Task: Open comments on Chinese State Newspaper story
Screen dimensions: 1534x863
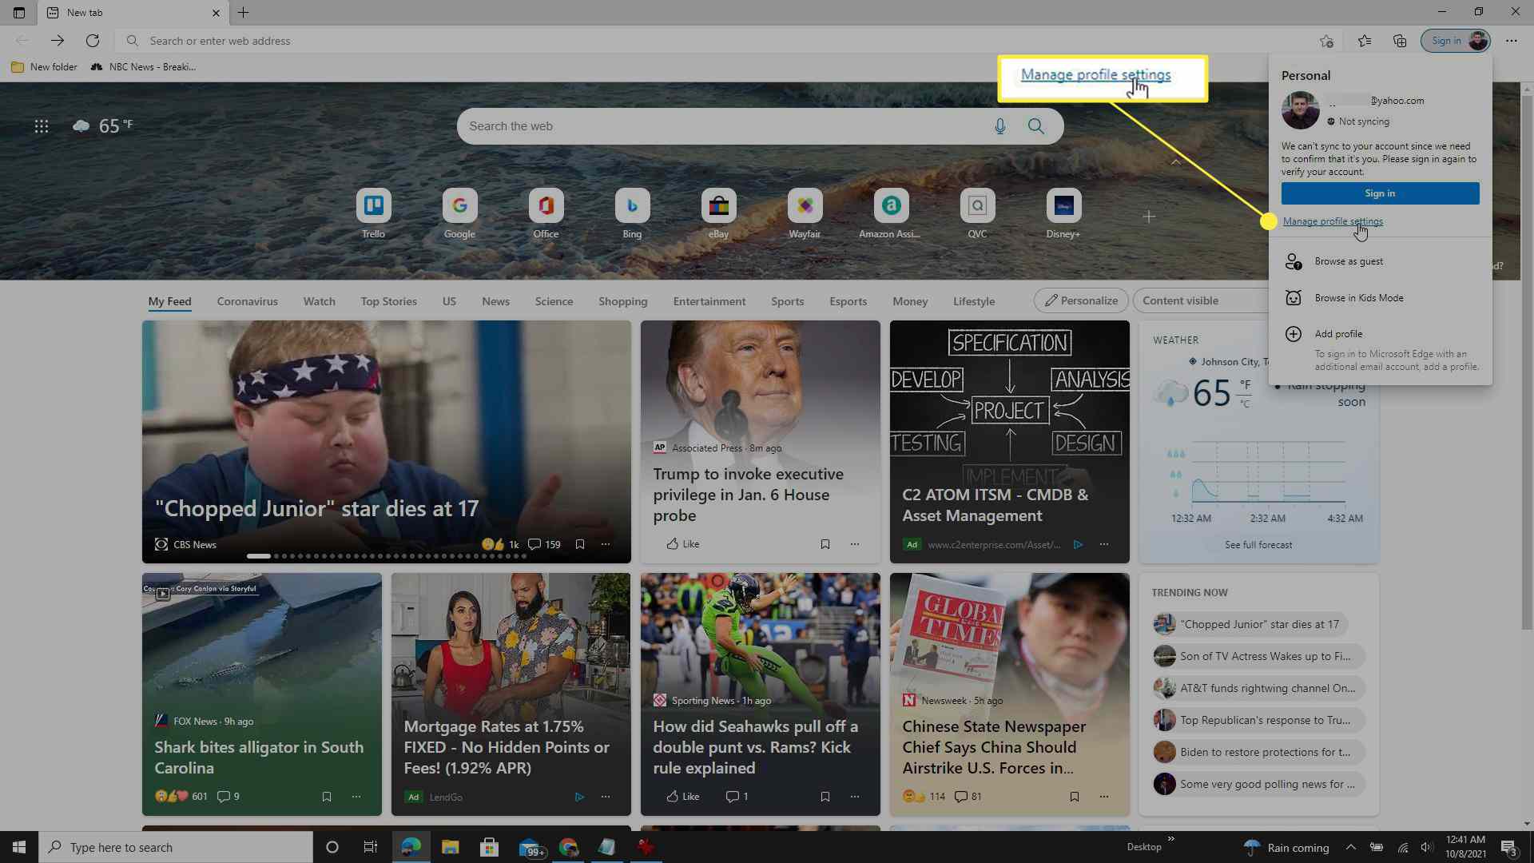Action: (x=968, y=797)
